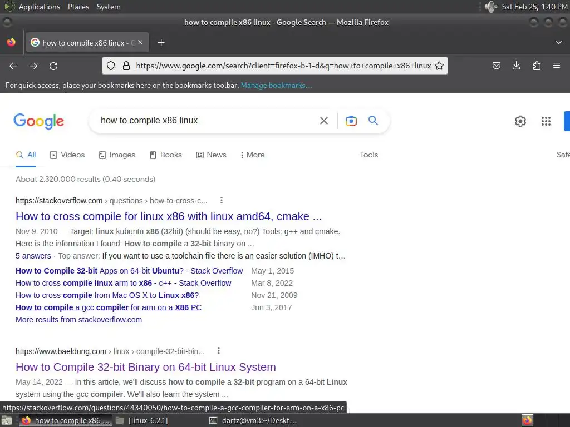The image size is (570, 427).
Task: Show desktop via taskbar corner icon
Action: [7, 421]
